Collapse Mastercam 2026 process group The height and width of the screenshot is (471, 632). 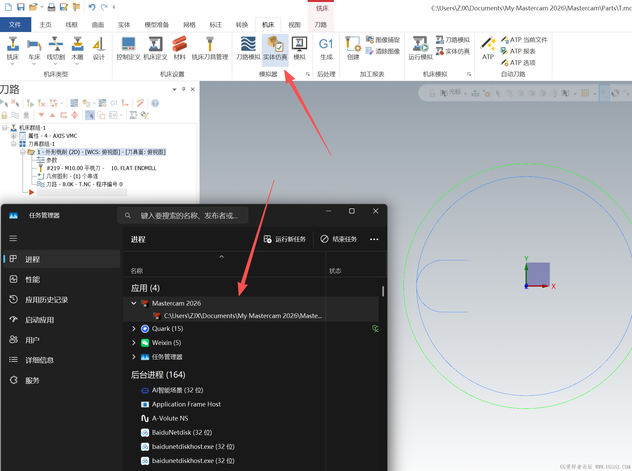134,303
